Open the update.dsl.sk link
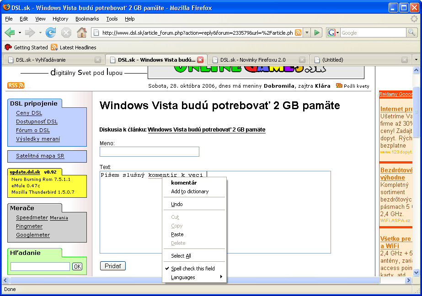422x296 pixels. point(25,172)
